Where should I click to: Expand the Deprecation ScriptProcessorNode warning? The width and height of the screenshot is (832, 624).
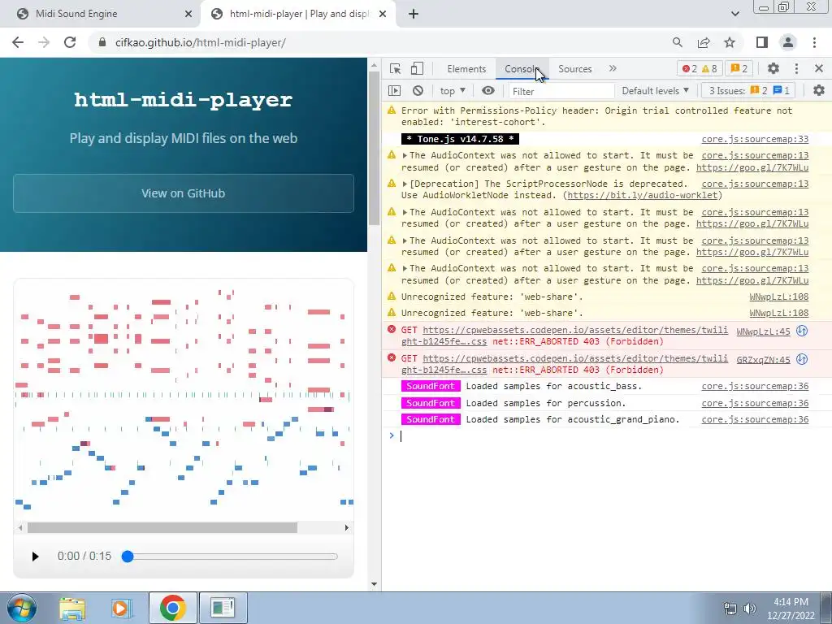(x=405, y=184)
